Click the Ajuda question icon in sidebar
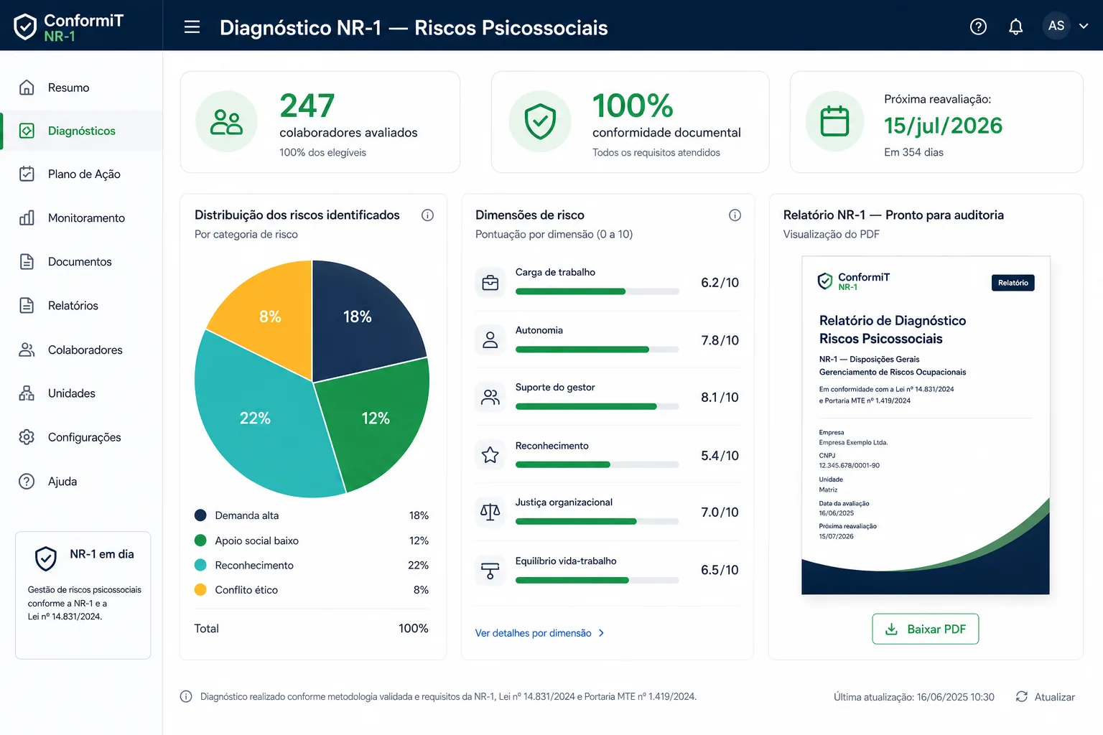This screenshot has width=1103, height=735. [x=27, y=481]
